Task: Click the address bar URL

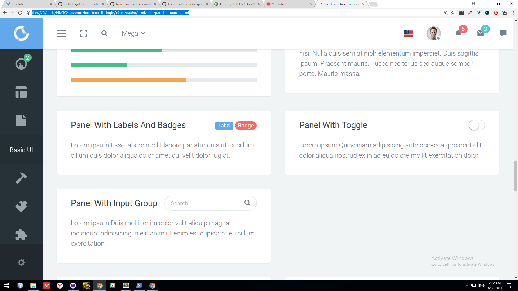Action: (111, 13)
